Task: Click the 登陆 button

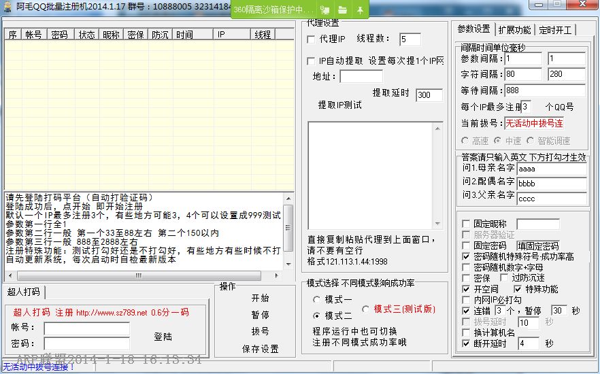Action: click(x=163, y=337)
